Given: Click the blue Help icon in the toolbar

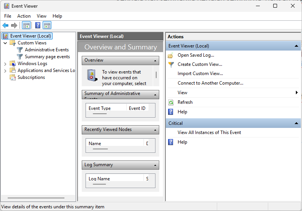Looking at the screenshot, I should (x=38, y=26).
